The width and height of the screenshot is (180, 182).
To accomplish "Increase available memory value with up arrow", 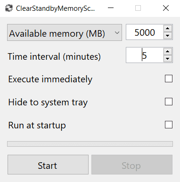I will (168, 29).
